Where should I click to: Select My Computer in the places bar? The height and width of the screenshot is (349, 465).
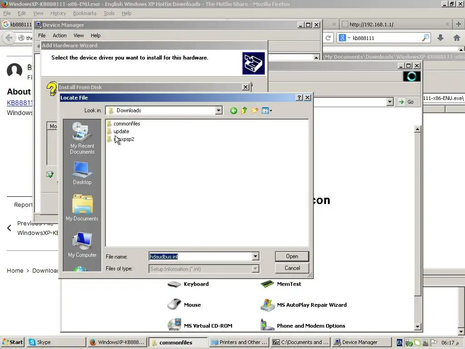(82, 244)
